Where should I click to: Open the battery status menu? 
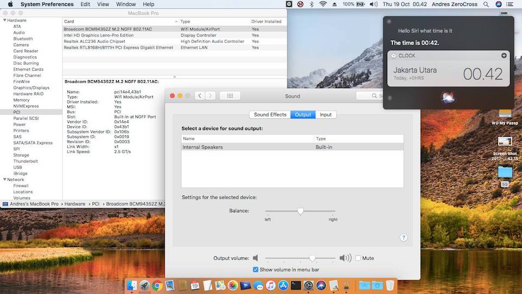pos(361,4)
